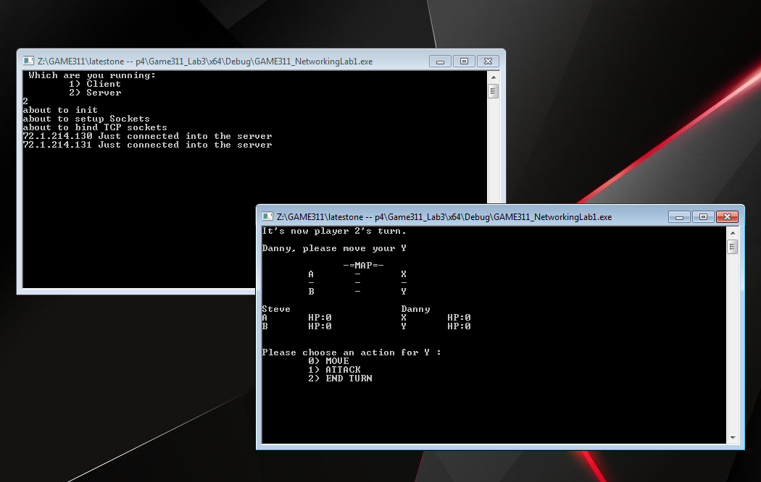Click the server console's scroll up arrow
761x482 pixels.
pyautogui.click(x=493, y=77)
